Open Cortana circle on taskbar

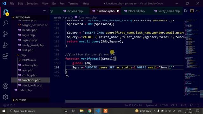[66, 111]
